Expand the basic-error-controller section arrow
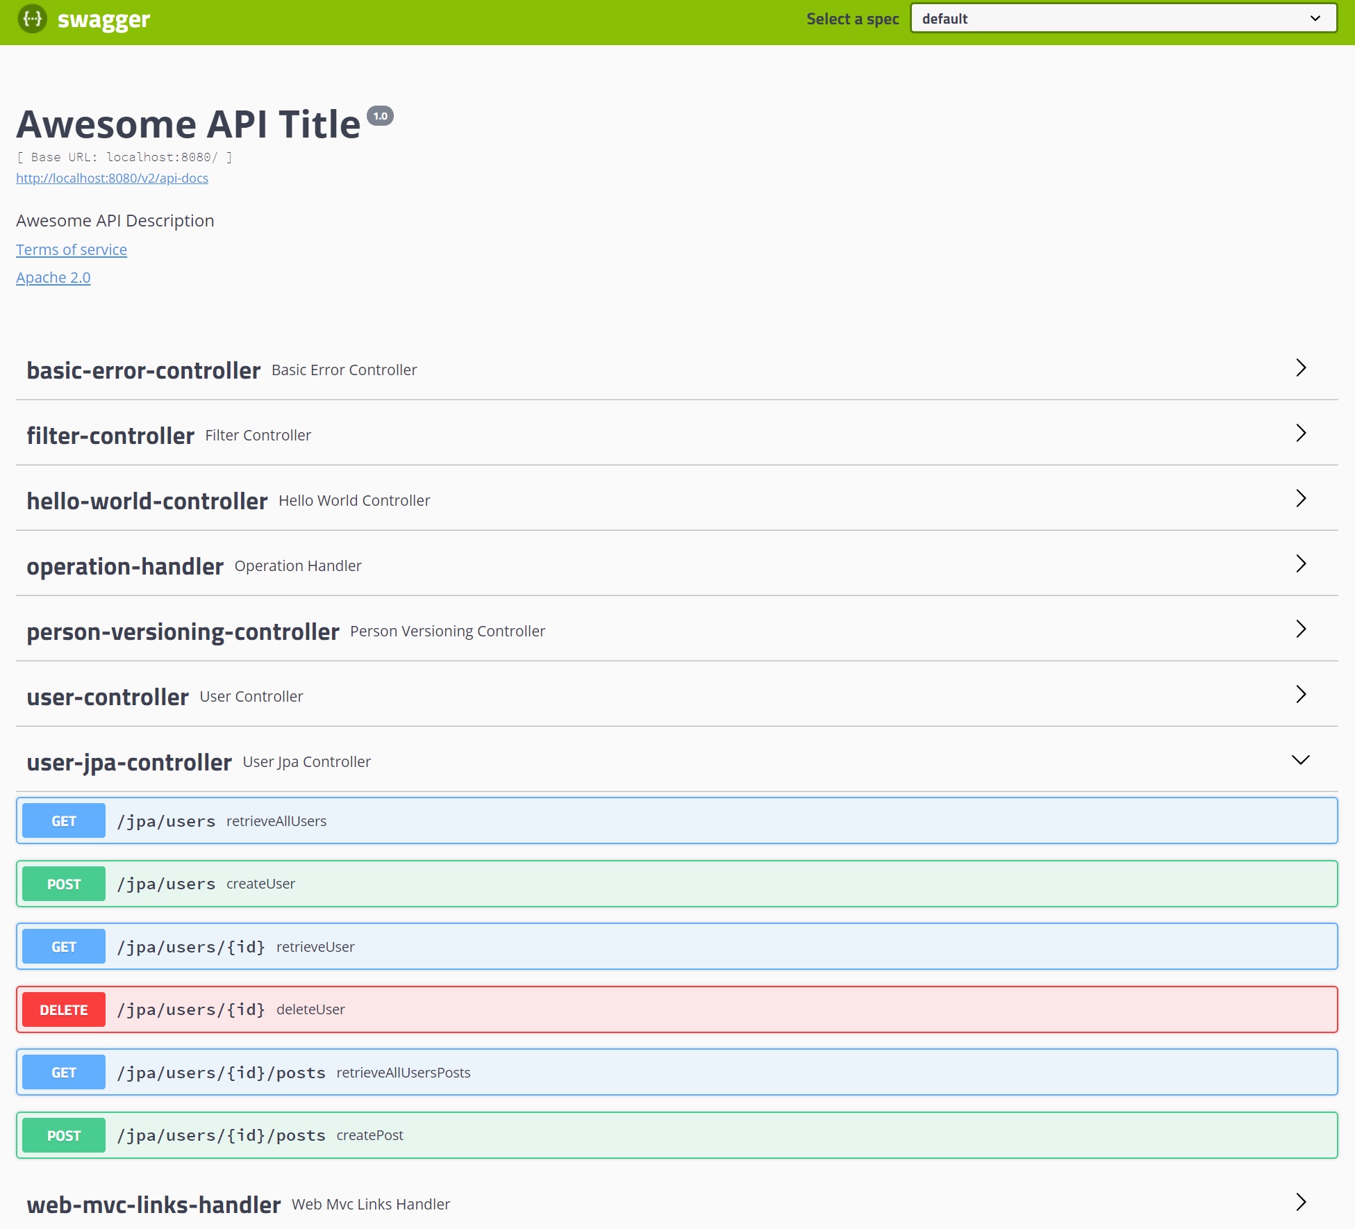The width and height of the screenshot is (1355, 1229). (x=1300, y=368)
